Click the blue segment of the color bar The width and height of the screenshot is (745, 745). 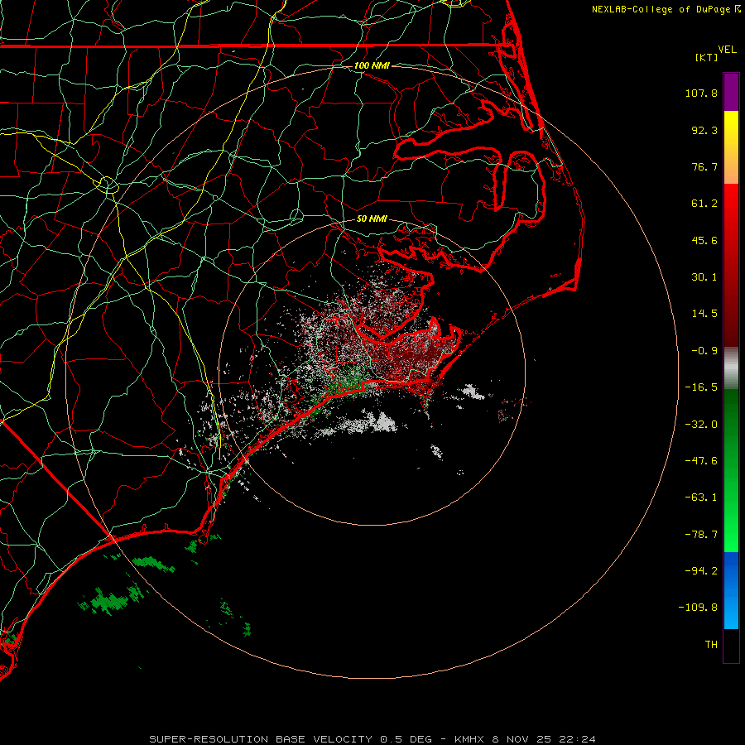point(731,590)
